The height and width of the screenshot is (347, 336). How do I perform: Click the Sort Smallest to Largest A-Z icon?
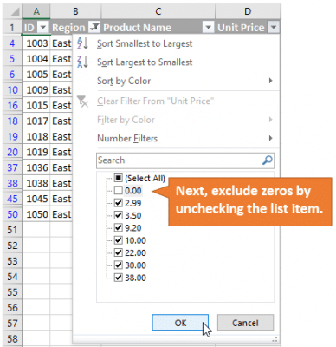point(82,43)
